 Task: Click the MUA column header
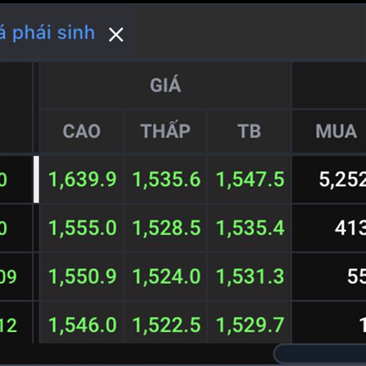(x=336, y=131)
